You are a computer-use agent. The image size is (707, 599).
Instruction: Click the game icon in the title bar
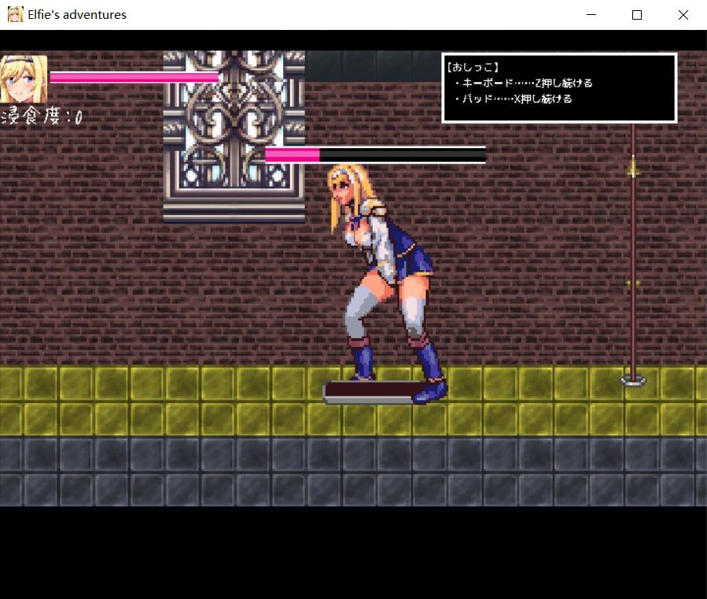coord(14,14)
